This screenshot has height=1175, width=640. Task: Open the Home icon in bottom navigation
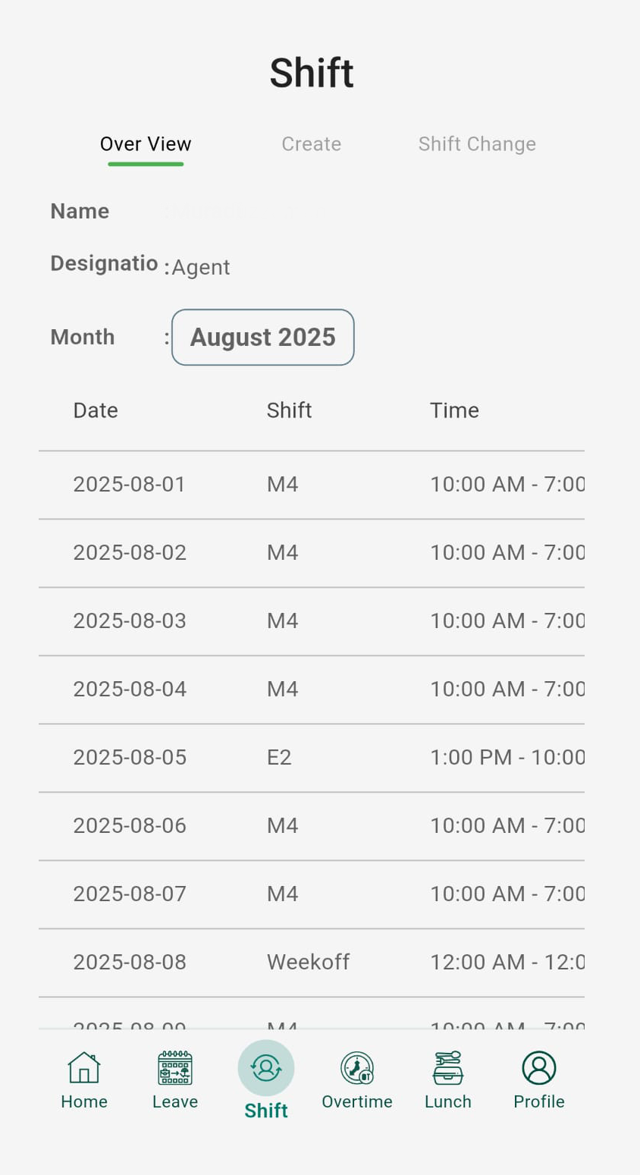84,1068
